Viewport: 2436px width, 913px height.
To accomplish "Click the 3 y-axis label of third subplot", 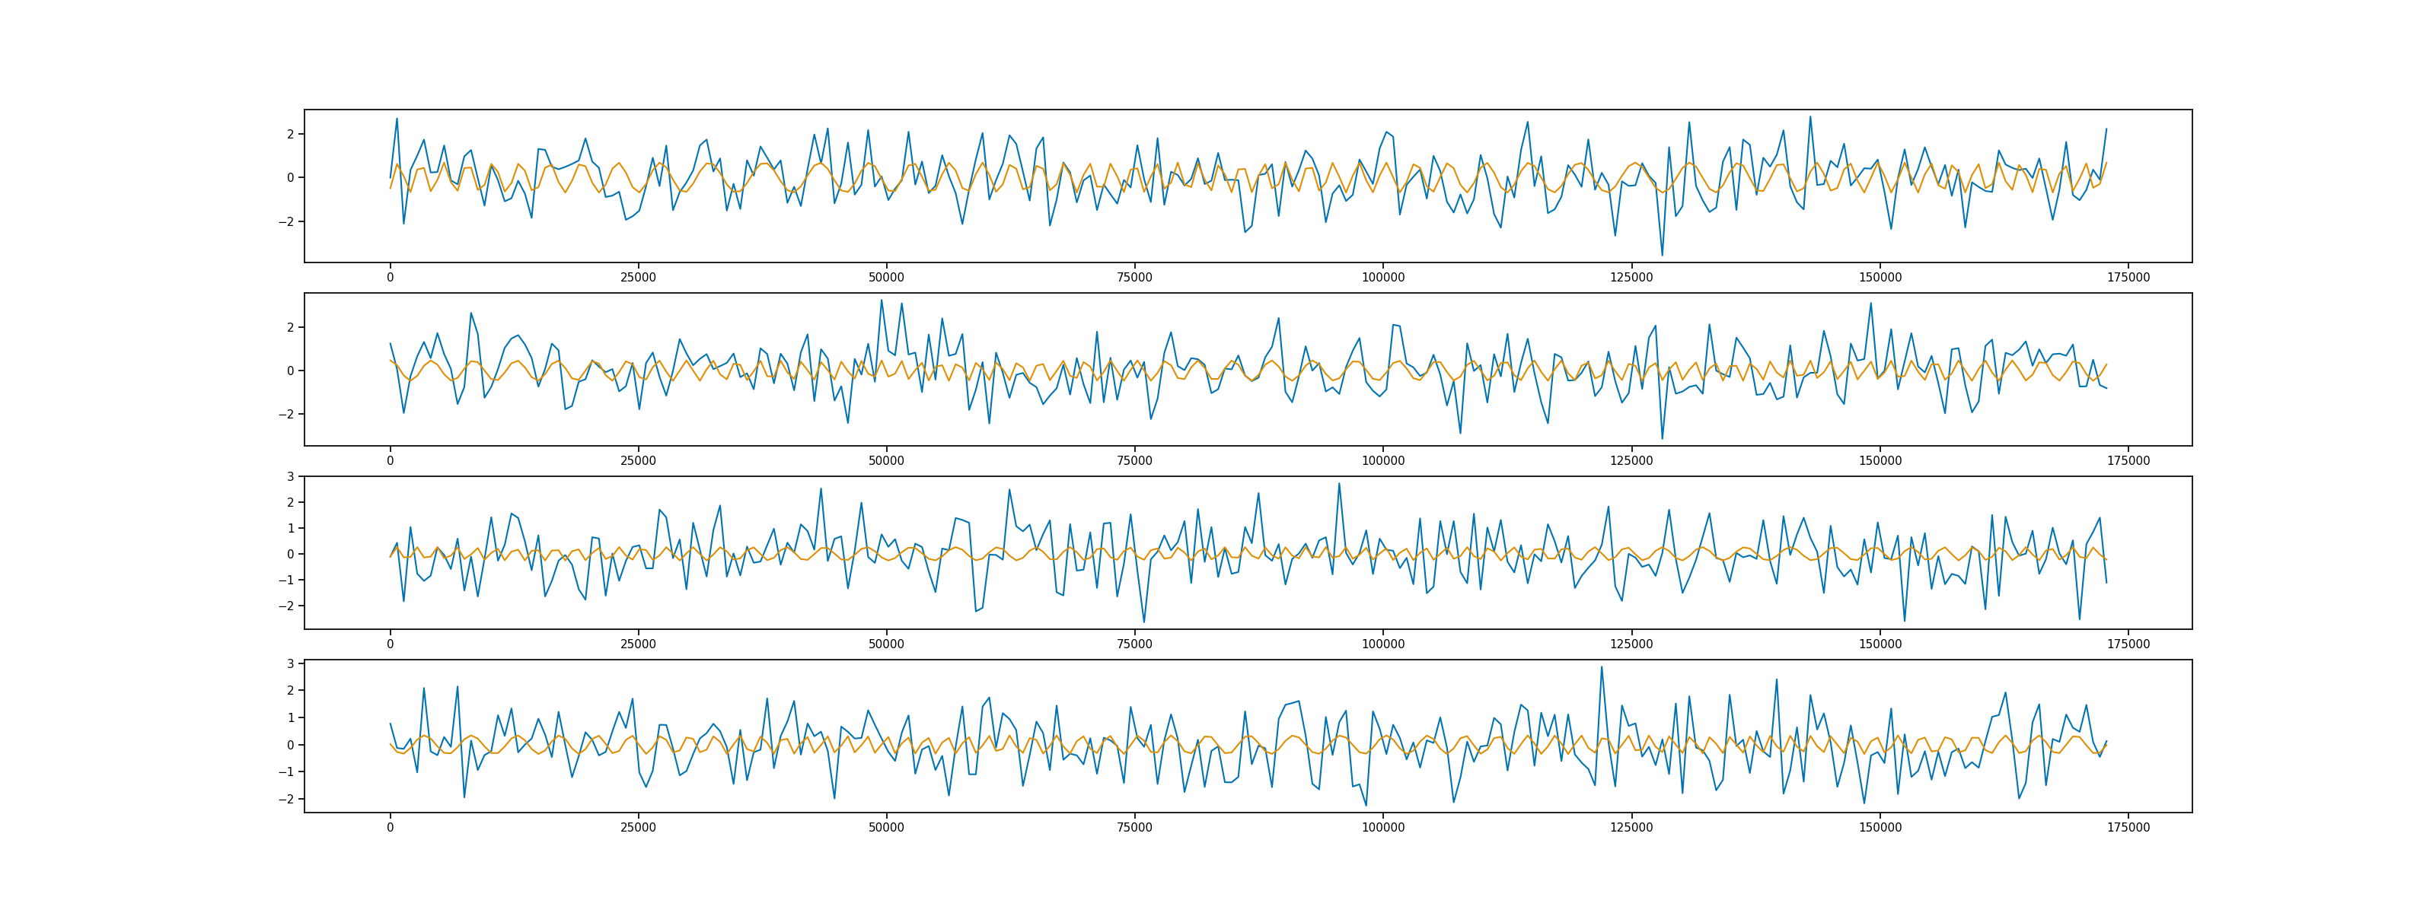I will click(x=290, y=477).
